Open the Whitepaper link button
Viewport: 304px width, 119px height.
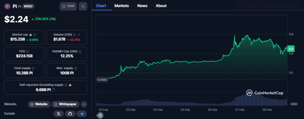[x=66, y=104]
